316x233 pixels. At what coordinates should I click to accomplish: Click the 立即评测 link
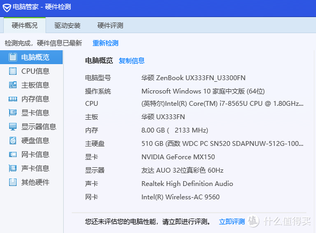[x=232, y=222]
